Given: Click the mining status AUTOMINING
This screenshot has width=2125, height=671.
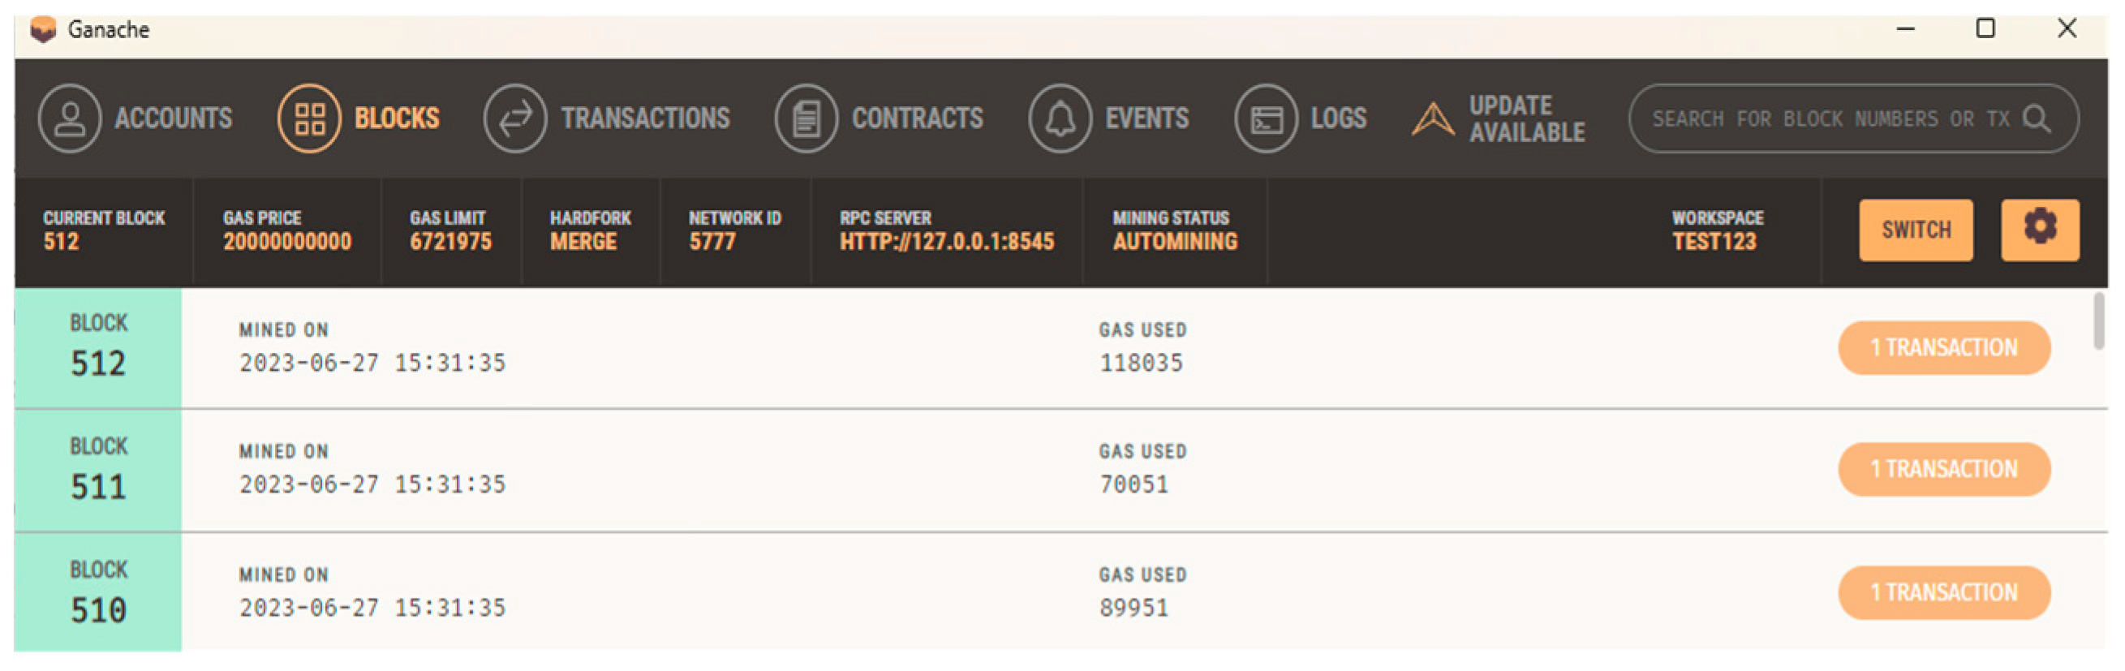Looking at the screenshot, I should pyautogui.click(x=1175, y=241).
